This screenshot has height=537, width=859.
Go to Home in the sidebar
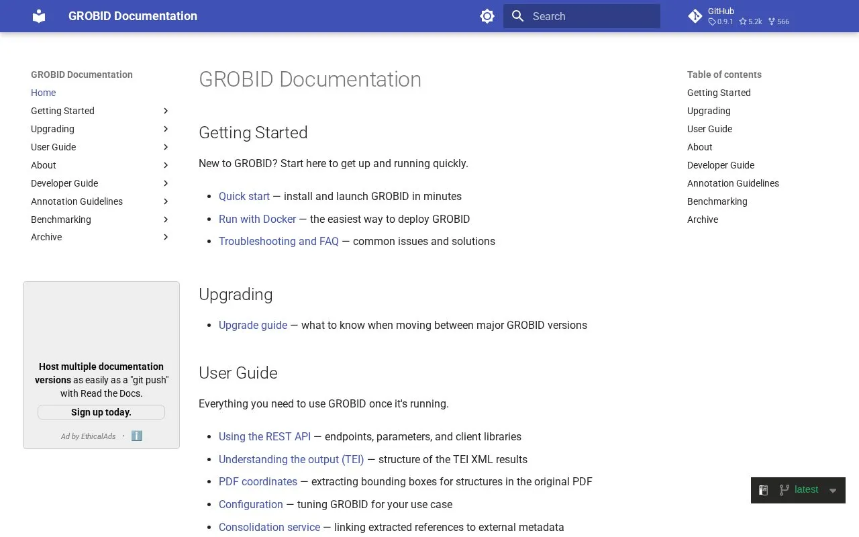pos(43,93)
